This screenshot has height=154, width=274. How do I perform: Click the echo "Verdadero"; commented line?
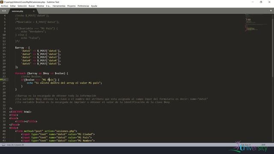[33, 32]
